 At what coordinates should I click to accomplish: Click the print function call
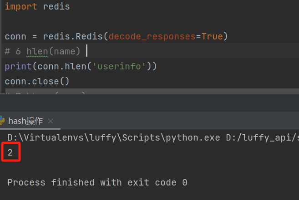click(x=15, y=66)
